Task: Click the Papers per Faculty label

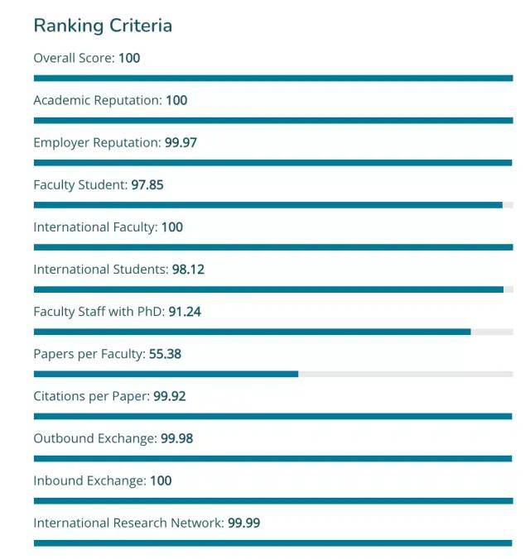Action: point(107,354)
